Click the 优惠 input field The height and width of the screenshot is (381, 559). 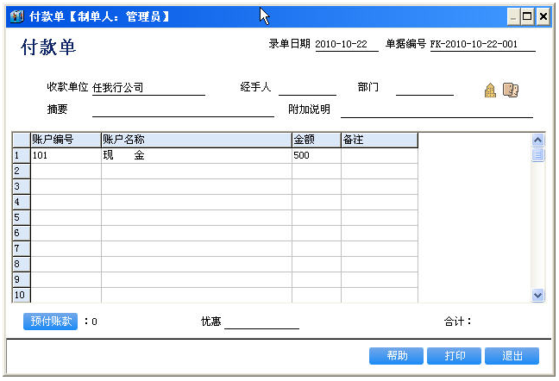pyautogui.click(x=261, y=322)
